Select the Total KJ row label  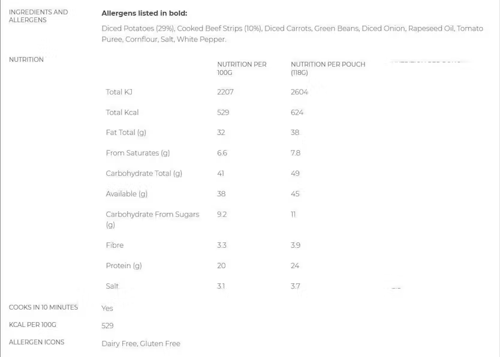pos(119,92)
